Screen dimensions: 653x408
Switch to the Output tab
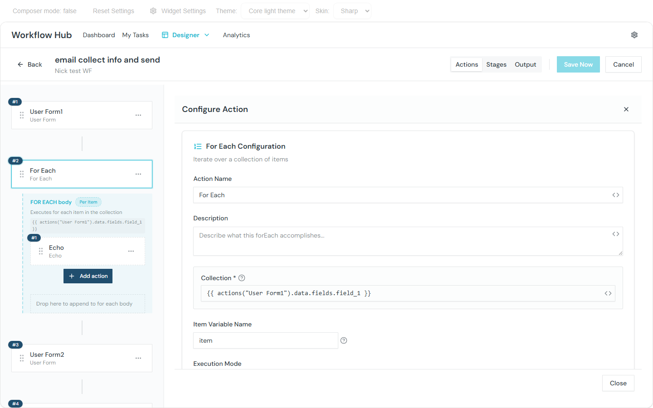pyautogui.click(x=526, y=64)
